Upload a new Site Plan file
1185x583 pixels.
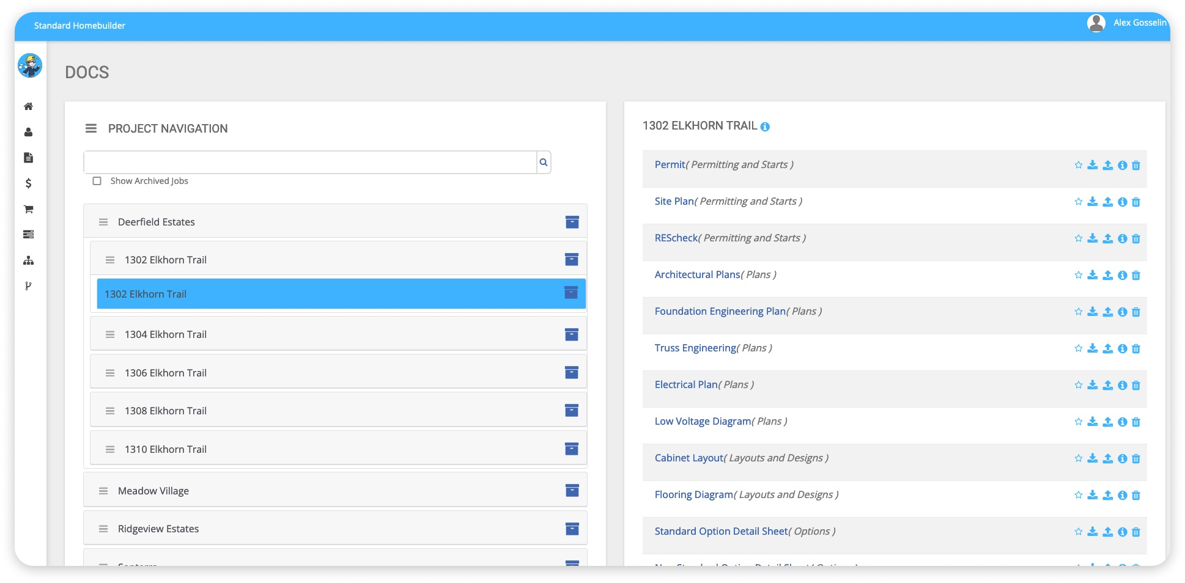point(1107,202)
